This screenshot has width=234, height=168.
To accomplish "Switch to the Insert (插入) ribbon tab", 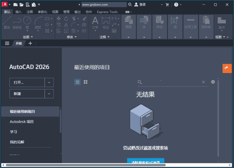I will [x=19, y=12].
